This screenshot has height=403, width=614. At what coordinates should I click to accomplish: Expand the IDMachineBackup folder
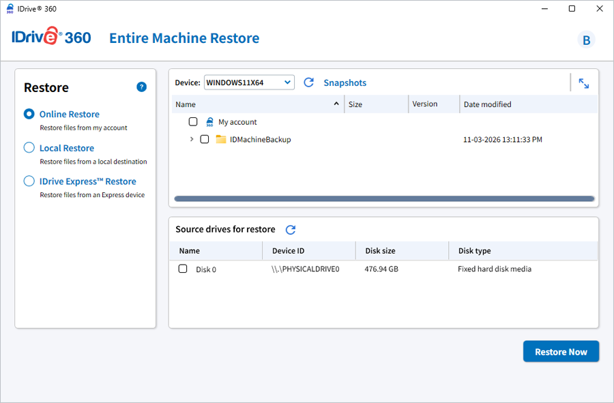192,139
